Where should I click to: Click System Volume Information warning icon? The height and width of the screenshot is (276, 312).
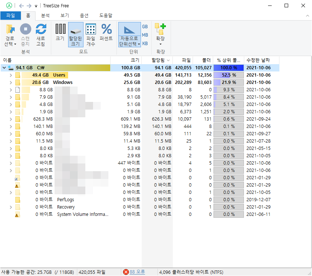point(18,214)
